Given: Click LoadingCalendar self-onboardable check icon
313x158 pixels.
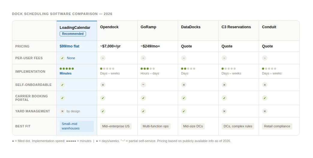Looking at the screenshot, I should 62,85.
